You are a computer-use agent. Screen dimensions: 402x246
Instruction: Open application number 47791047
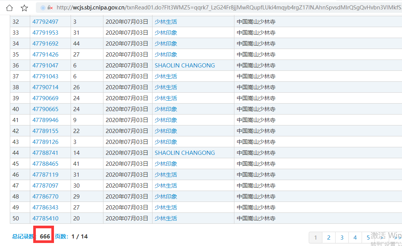point(45,66)
